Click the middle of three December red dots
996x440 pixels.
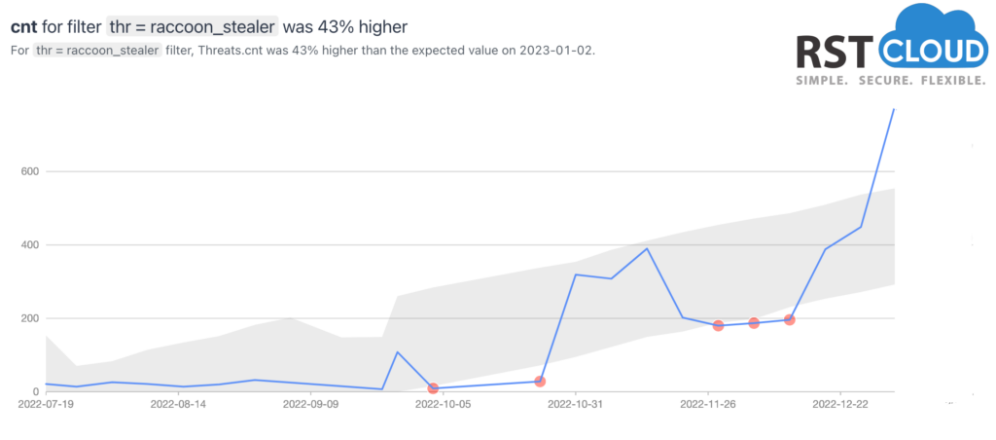pyautogui.click(x=754, y=323)
